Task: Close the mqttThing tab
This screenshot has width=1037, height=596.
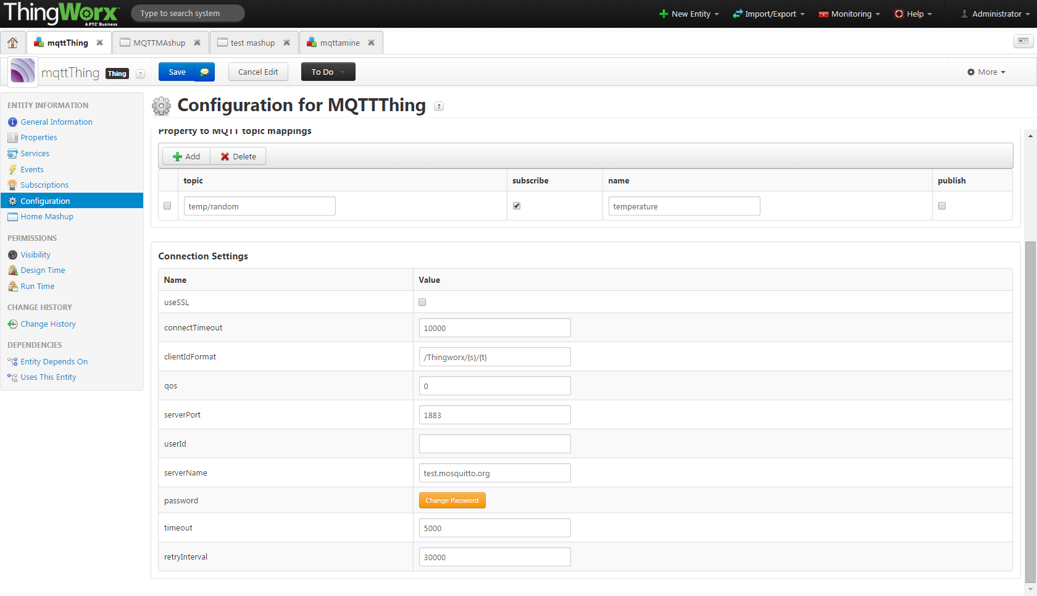Action: (x=99, y=43)
